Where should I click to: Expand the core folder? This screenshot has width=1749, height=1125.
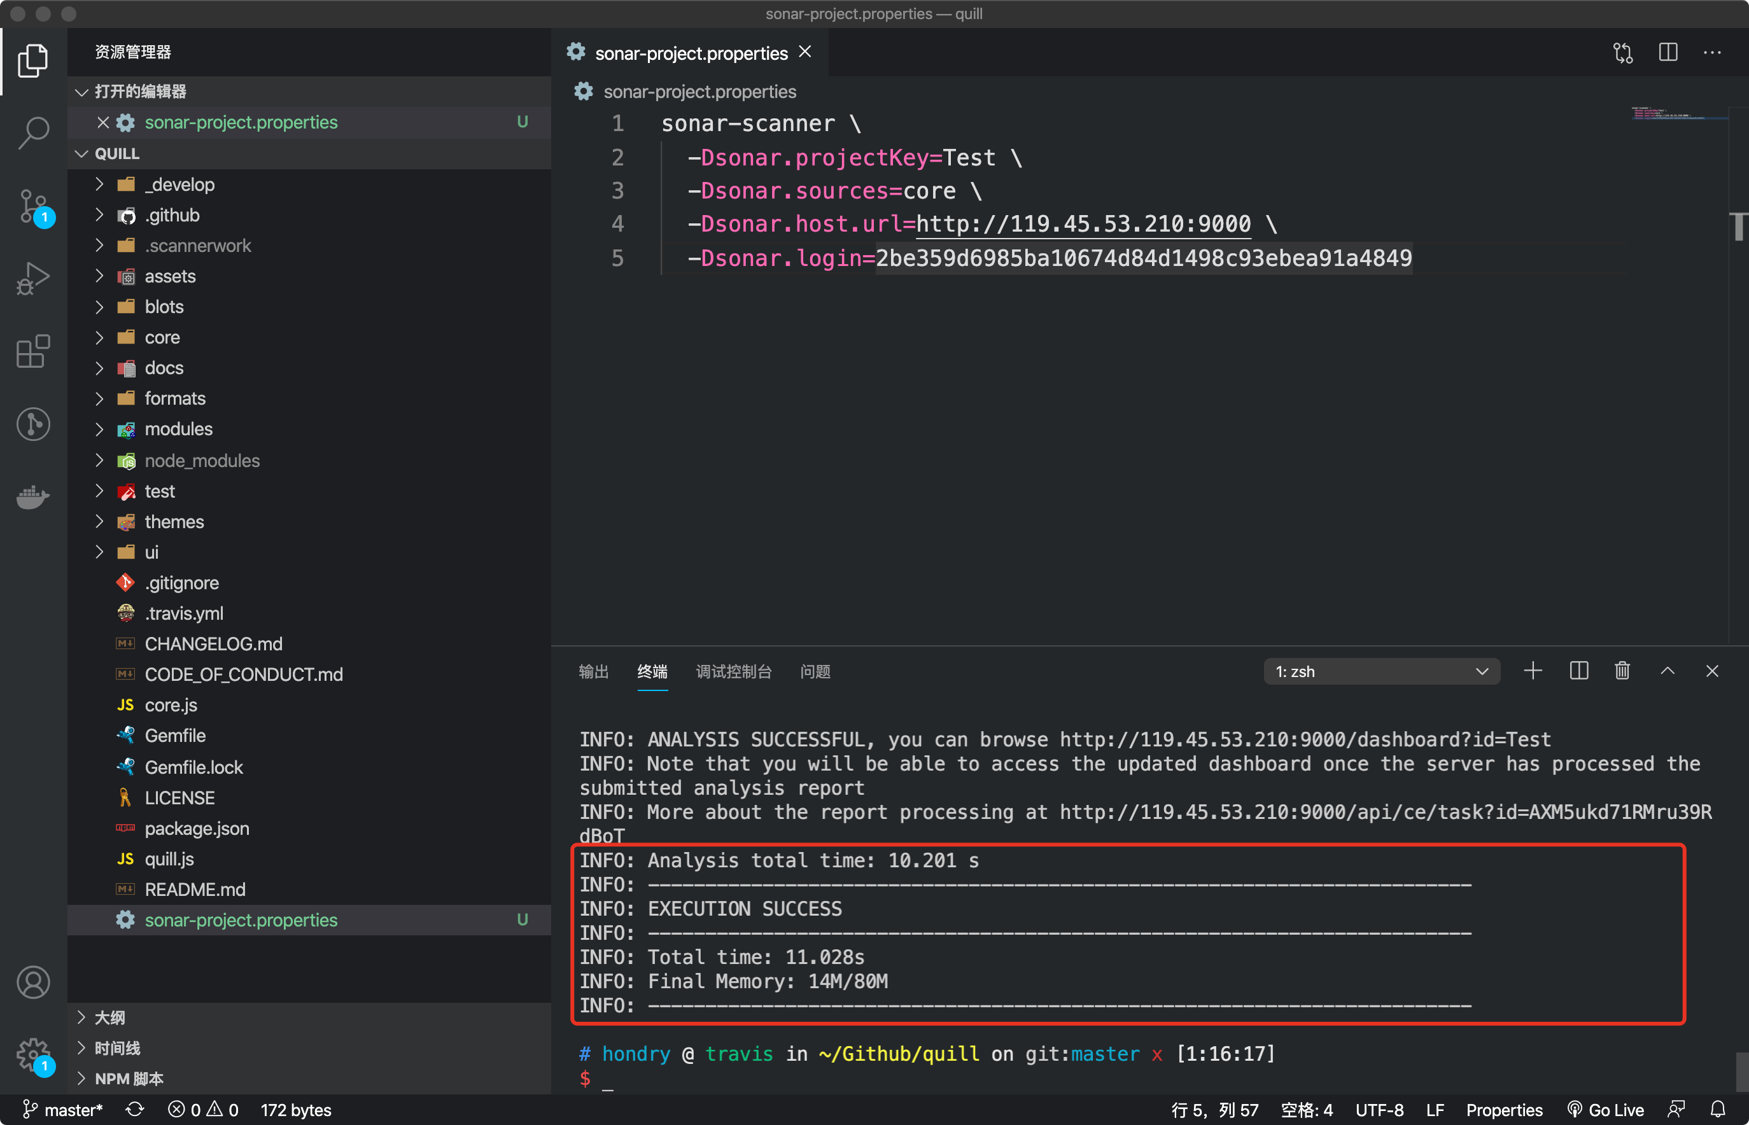[x=162, y=337]
